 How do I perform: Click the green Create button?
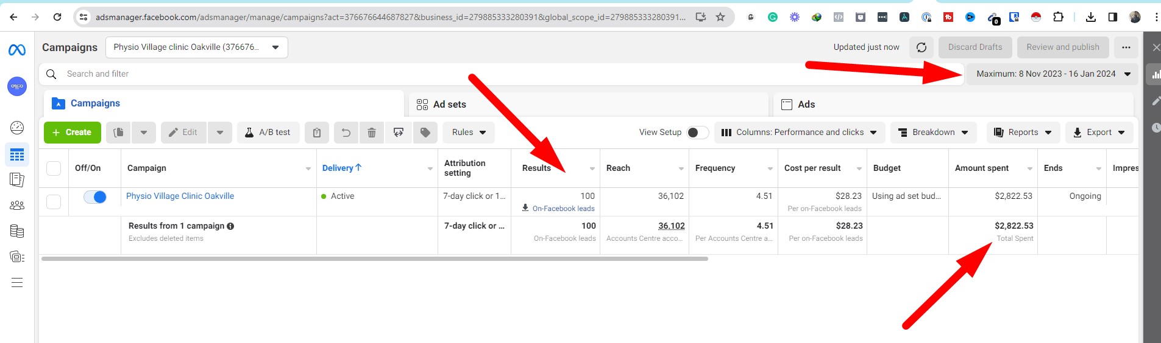[73, 133]
